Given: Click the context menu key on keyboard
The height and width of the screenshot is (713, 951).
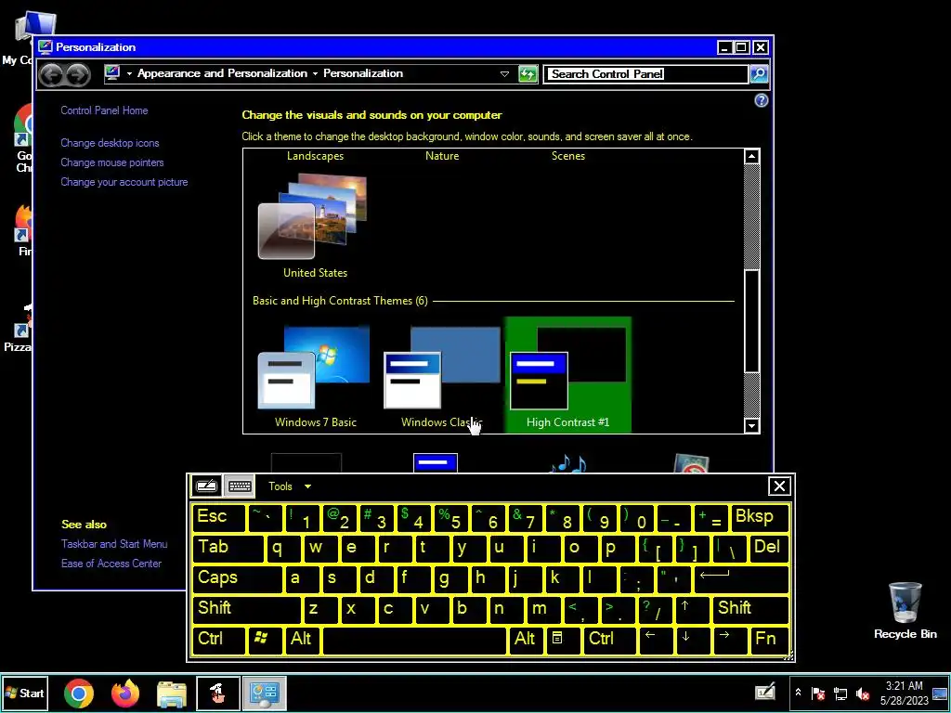Looking at the screenshot, I should [562, 639].
